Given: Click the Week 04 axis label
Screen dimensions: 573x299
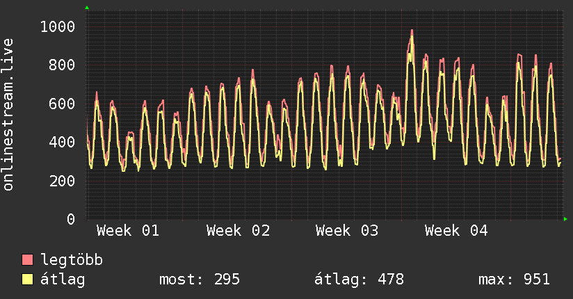Looking at the screenshot, I should (456, 231).
